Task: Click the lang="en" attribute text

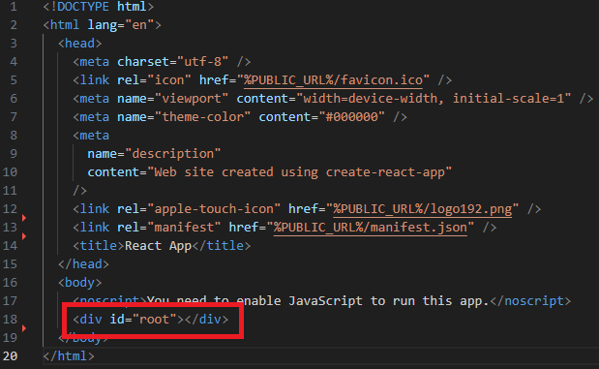Action: pos(121,25)
